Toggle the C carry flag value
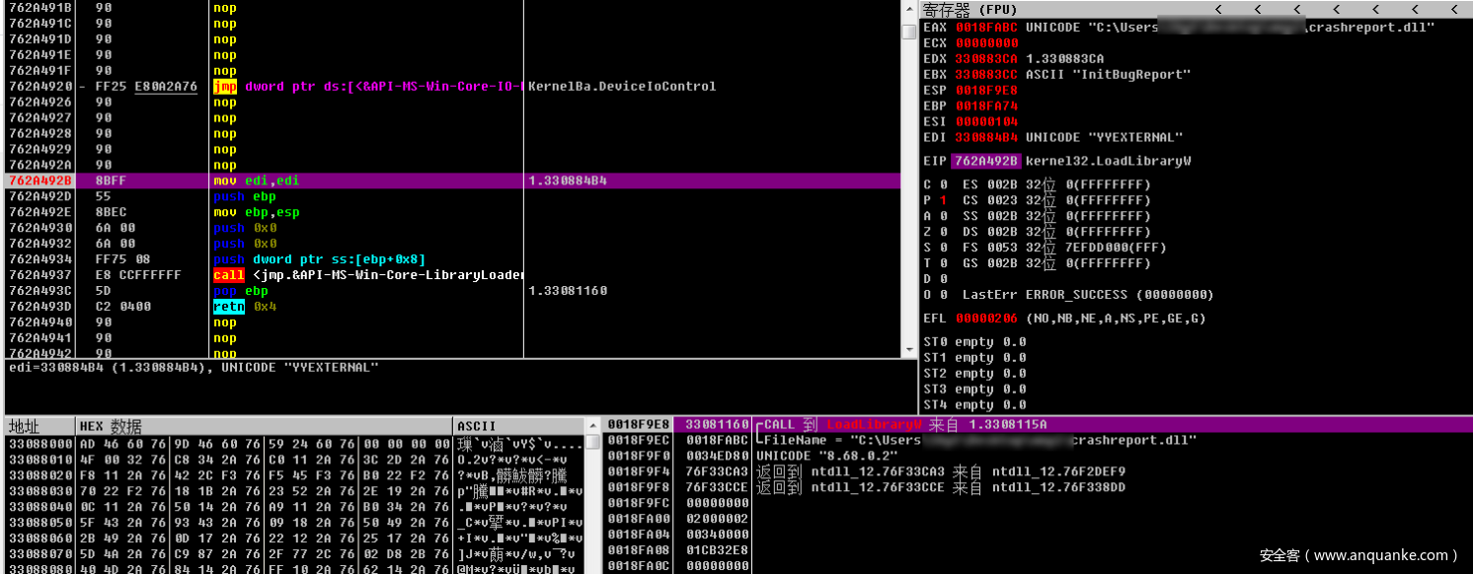Viewport: 1473px width, 574px height. click(943, 184)
